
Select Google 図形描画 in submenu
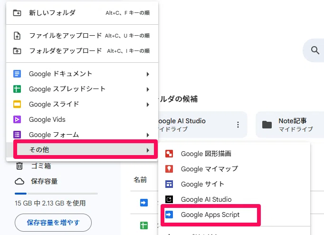pos(234,154)
